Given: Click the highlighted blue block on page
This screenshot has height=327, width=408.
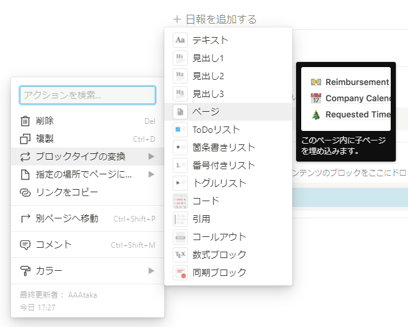Looking at the screenshot, I should pyautogui.click(x=350, y=197).
